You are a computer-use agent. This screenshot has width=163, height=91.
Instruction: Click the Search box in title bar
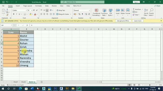pos(83,2)
